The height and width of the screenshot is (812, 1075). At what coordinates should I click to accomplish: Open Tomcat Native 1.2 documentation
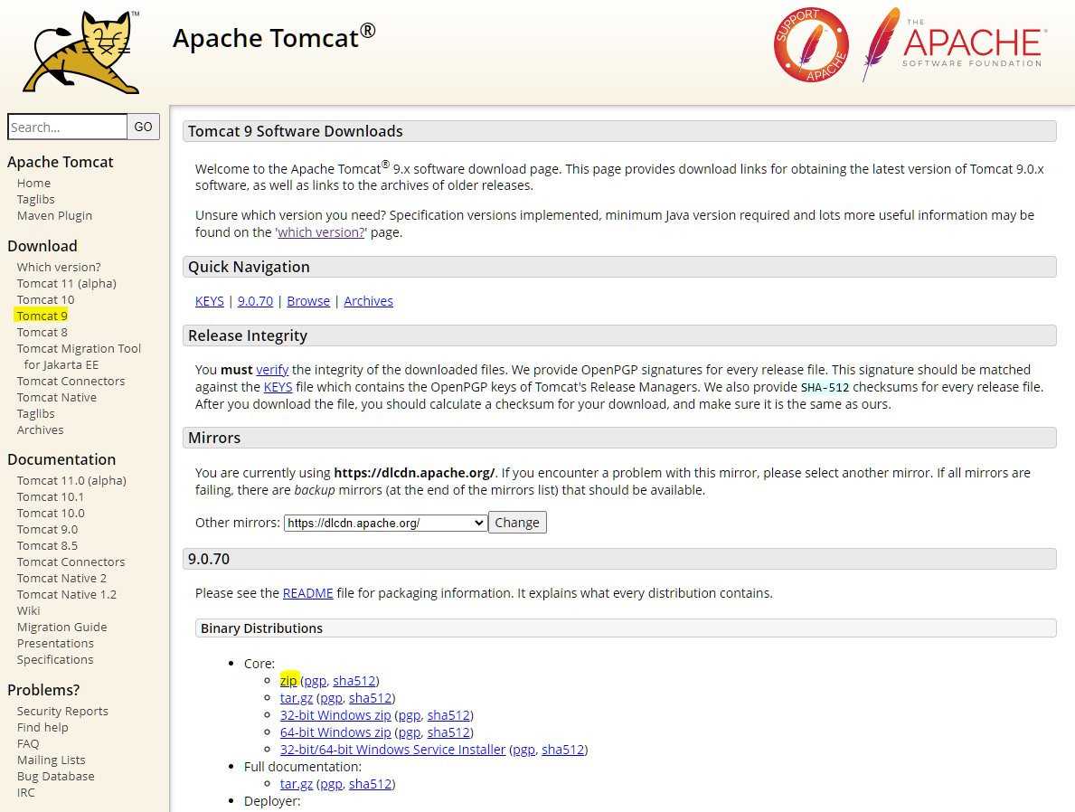[67, 595]
